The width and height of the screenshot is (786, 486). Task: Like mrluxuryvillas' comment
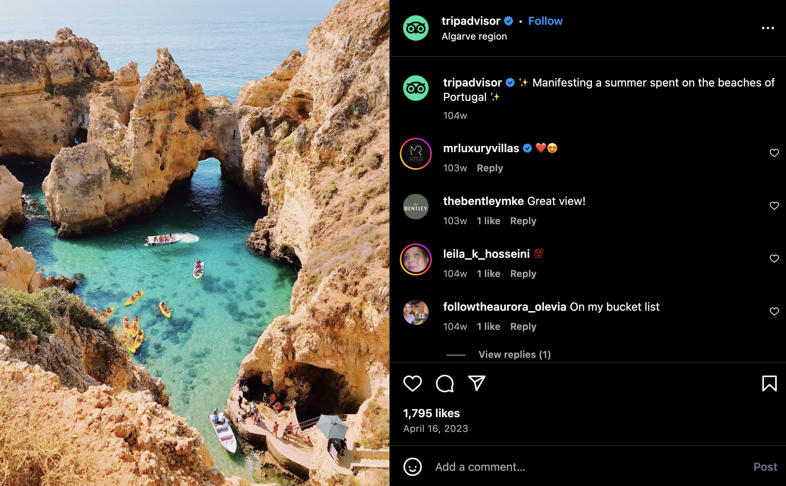774,153
